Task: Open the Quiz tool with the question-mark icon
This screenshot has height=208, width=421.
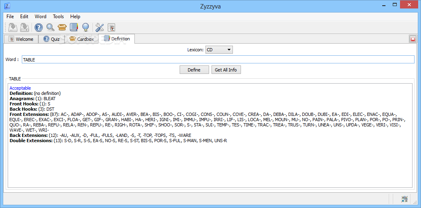Action: 39,27
